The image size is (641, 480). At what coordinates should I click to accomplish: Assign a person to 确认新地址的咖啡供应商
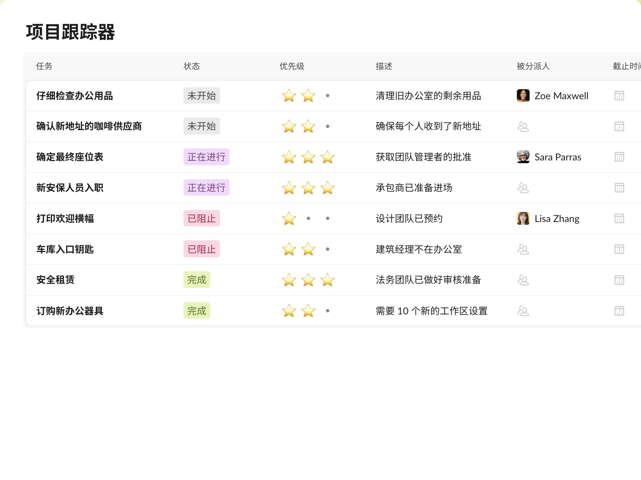coord(523,126)
